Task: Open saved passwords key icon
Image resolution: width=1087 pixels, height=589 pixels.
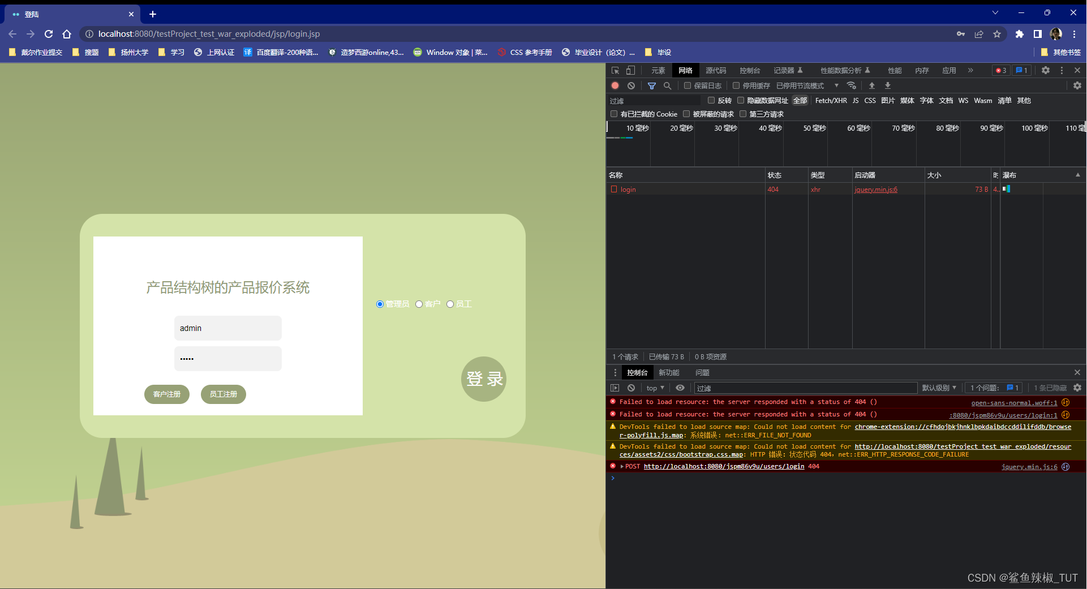Action: pyautogui.click(x=961, y=34)
